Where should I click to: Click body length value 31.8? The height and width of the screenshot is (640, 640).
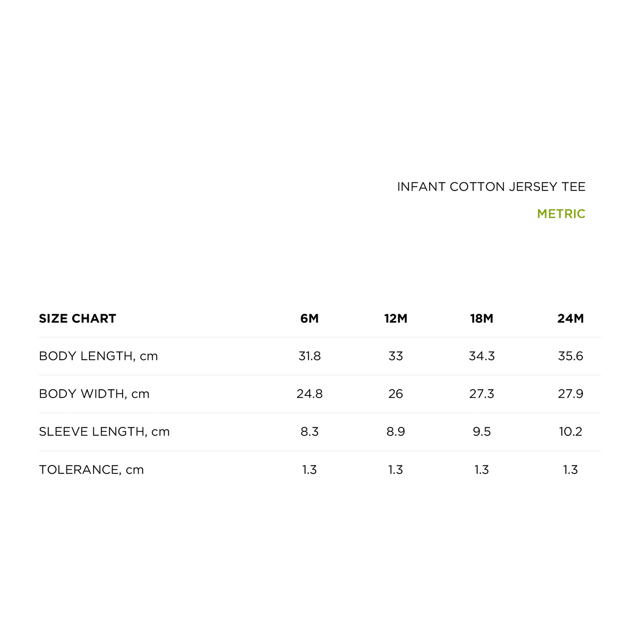[x=309, y=356]
